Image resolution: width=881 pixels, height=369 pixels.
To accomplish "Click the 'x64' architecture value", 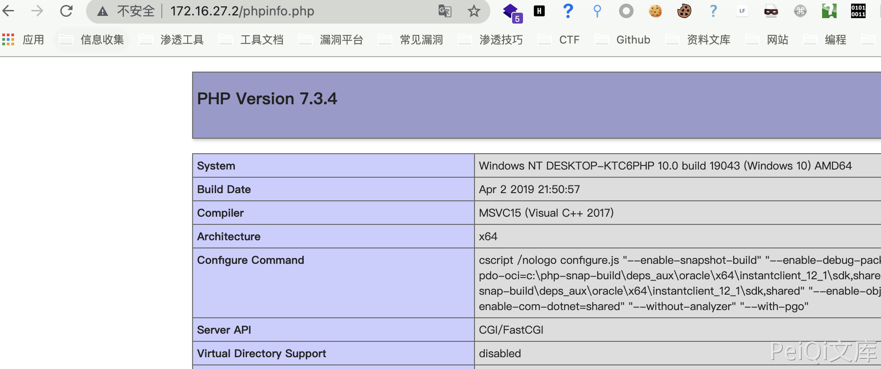I will [488, 237].
